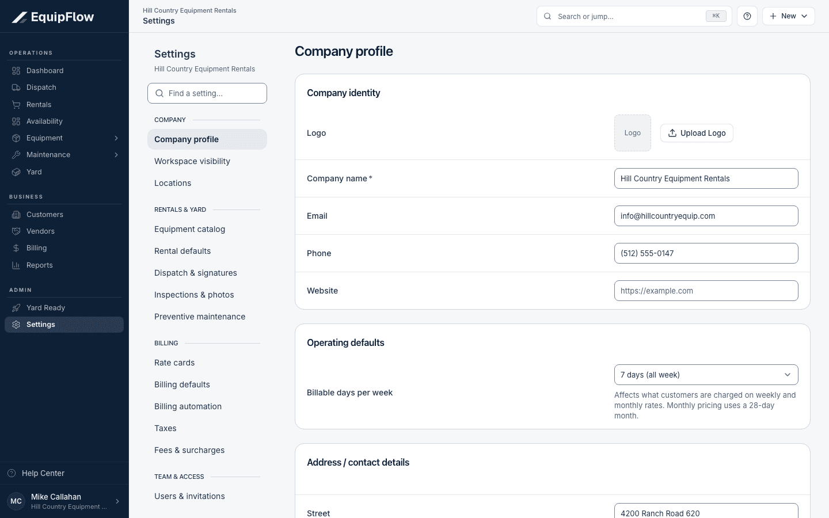
Task: Click the Website input field
Action: [x=706, y=291]
